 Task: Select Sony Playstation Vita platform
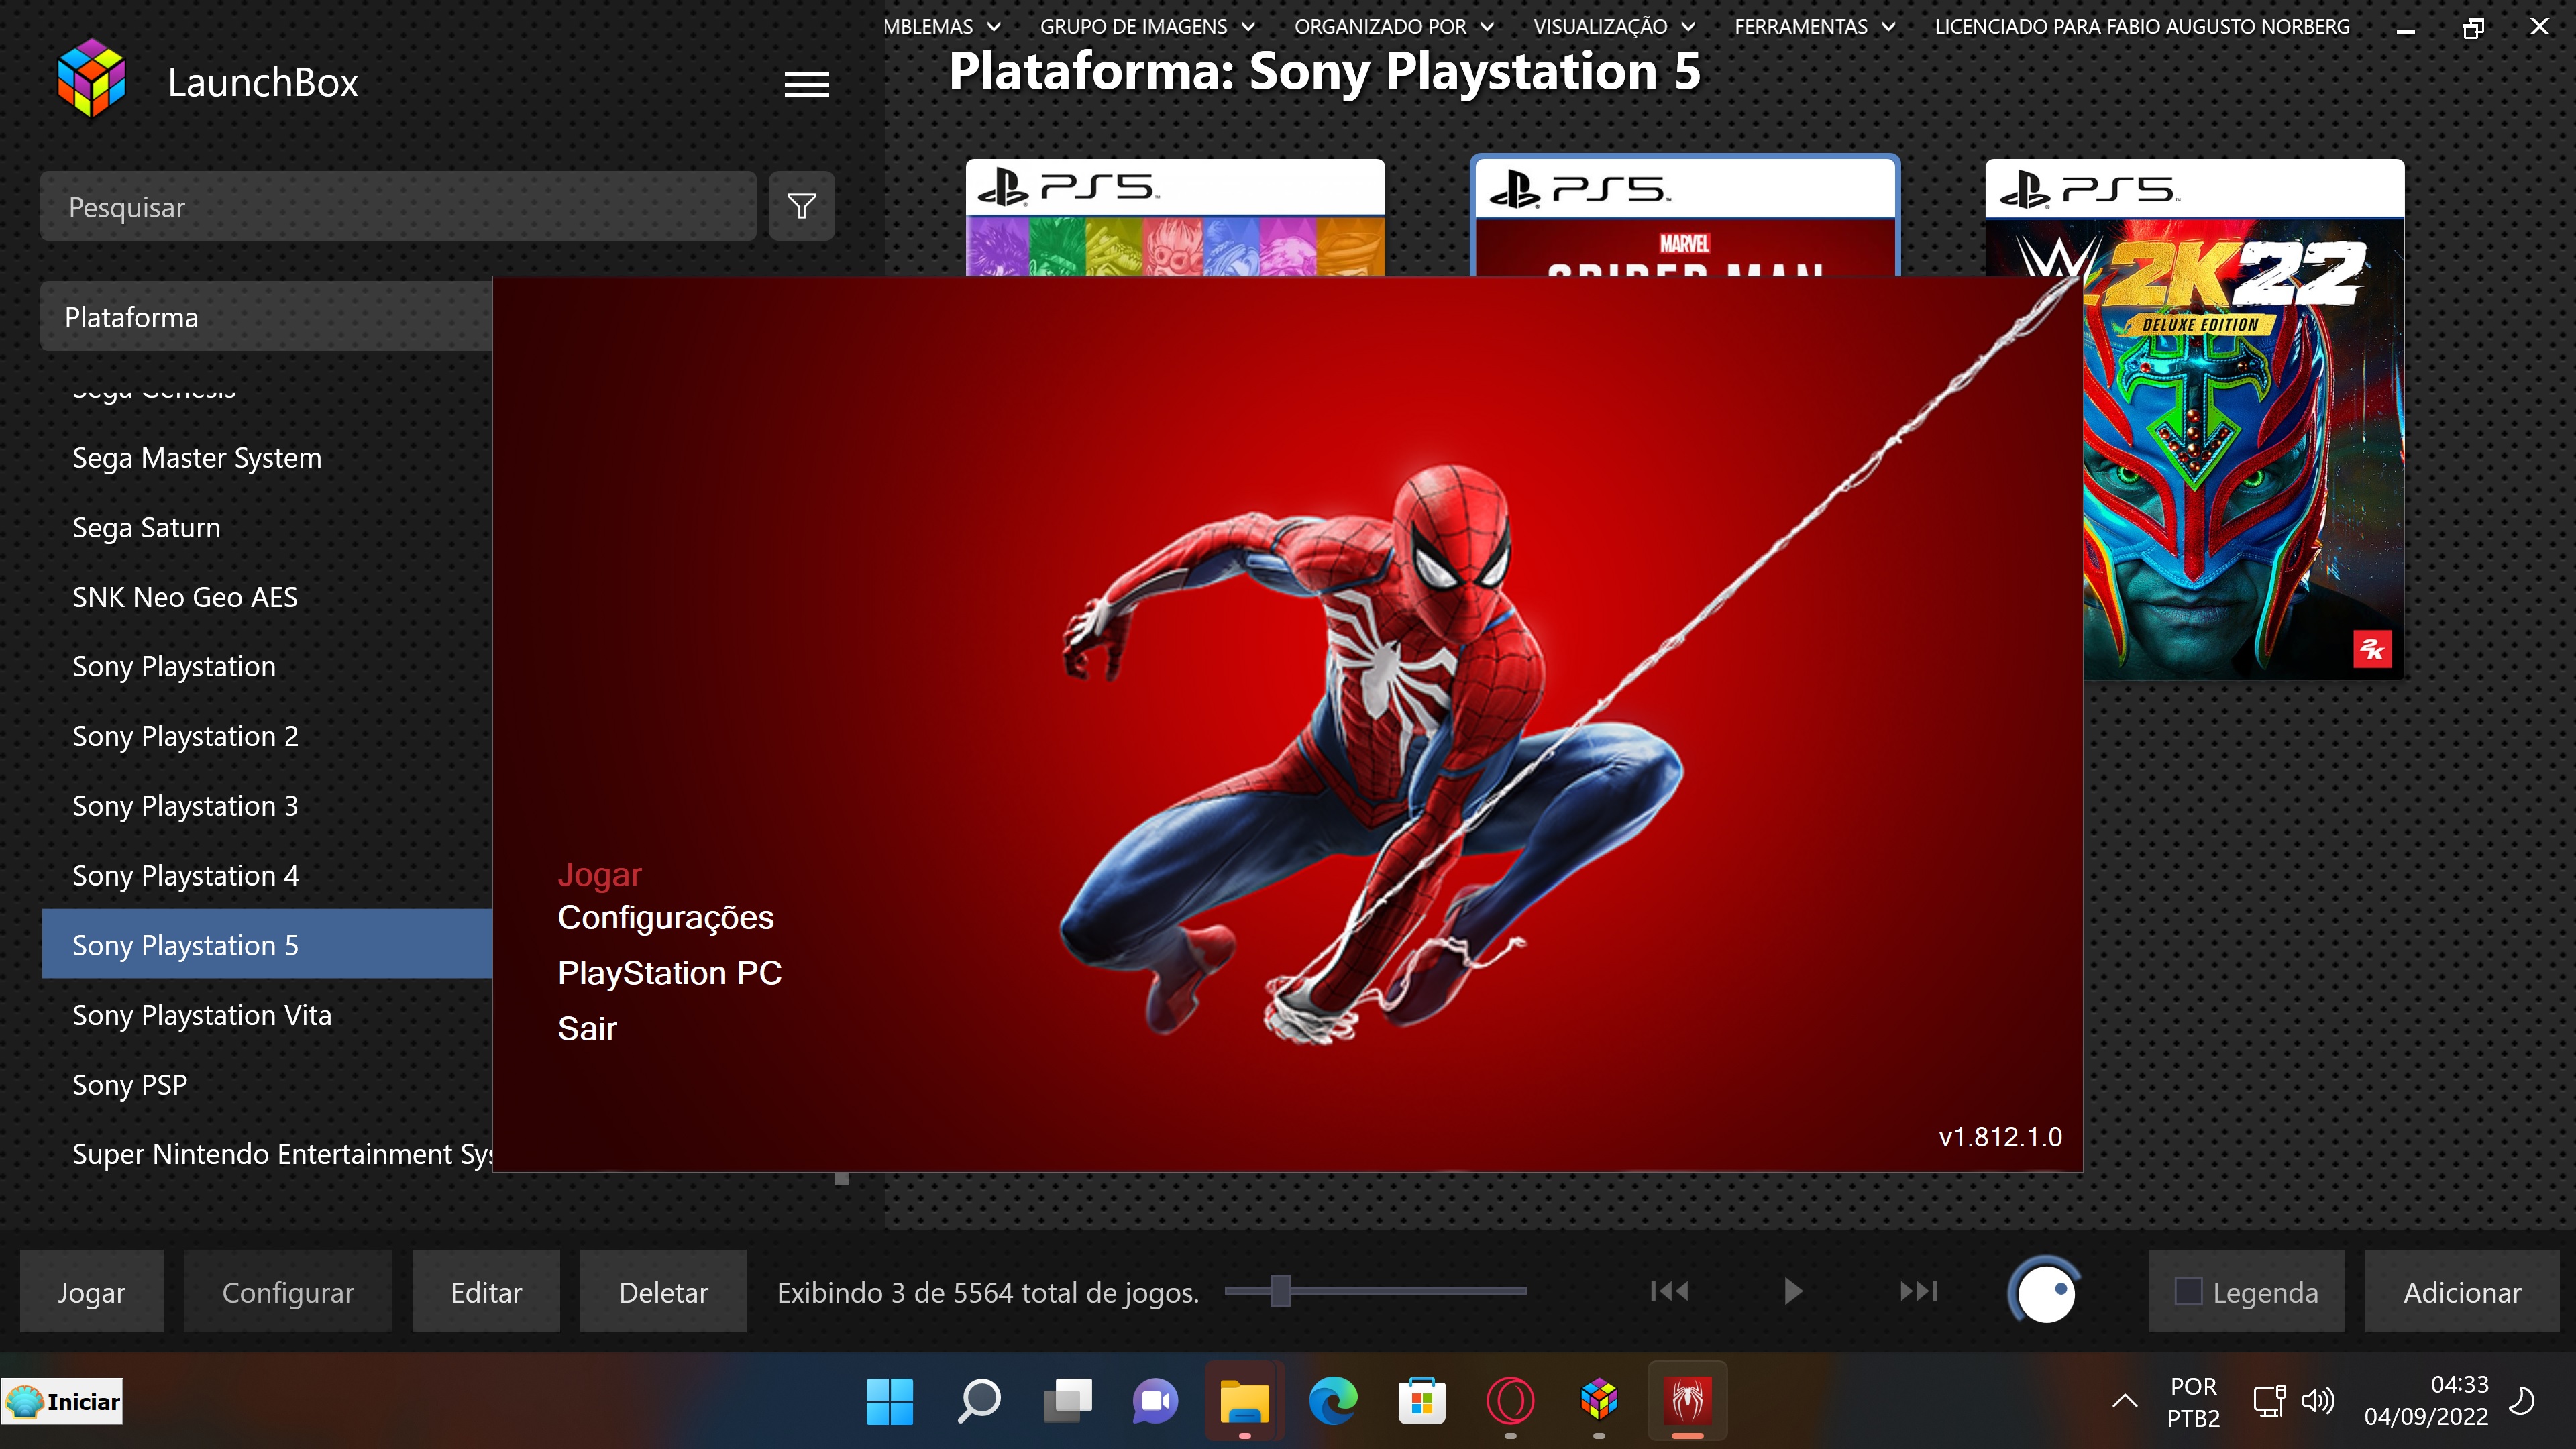click(x=202, y=1015)
